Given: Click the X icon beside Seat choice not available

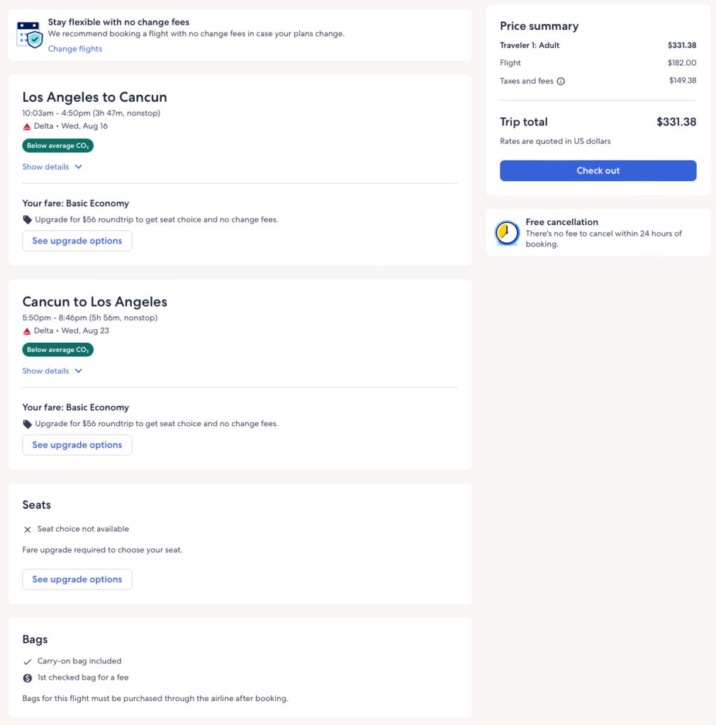Looking at the screenshot, I should coord(27,530).
